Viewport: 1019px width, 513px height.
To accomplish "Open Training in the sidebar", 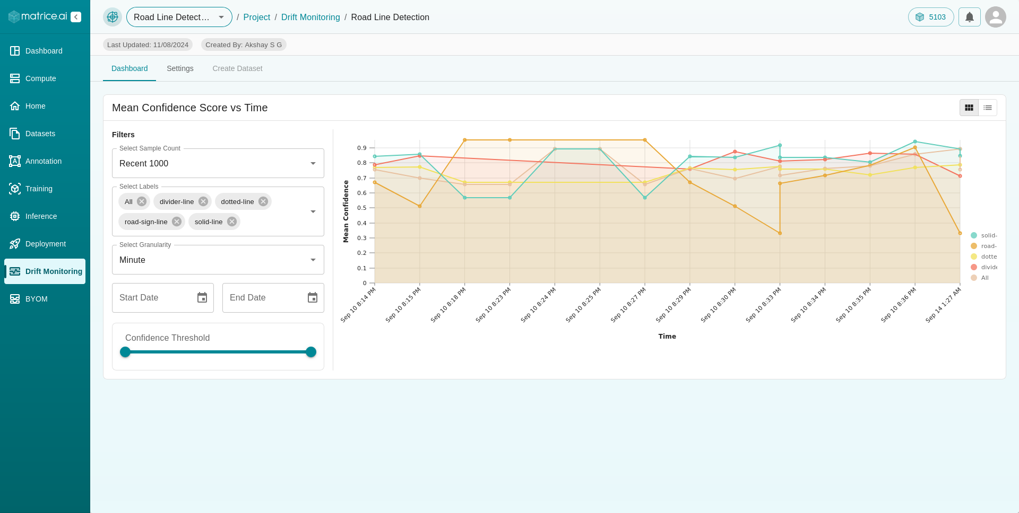I will [x=45, y=189].
